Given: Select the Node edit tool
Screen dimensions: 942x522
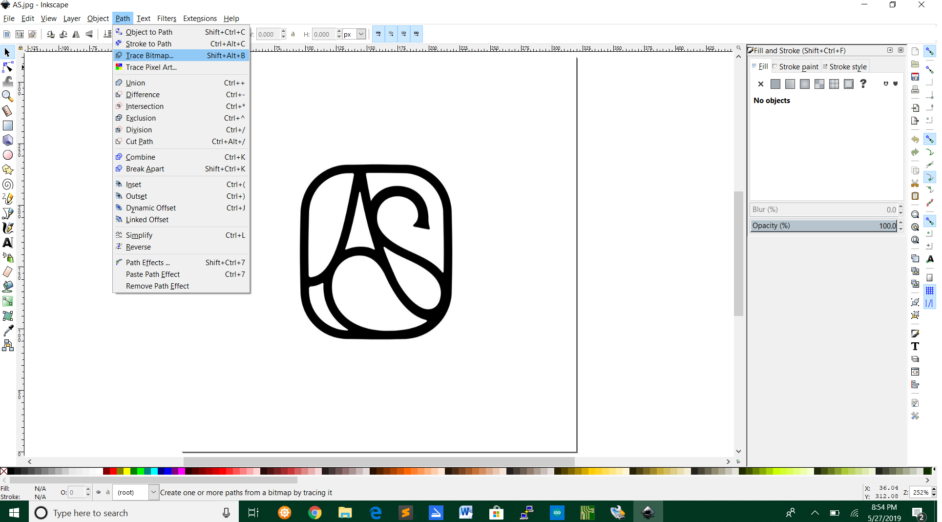Looking at the screenshot, I should coord(7,67).
